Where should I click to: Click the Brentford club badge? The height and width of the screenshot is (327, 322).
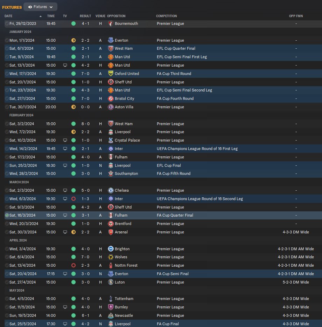point(111,224)
